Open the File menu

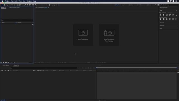(x=12, y=1)
